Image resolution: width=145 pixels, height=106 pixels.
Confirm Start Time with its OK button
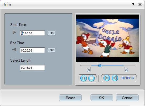point(51,33)
